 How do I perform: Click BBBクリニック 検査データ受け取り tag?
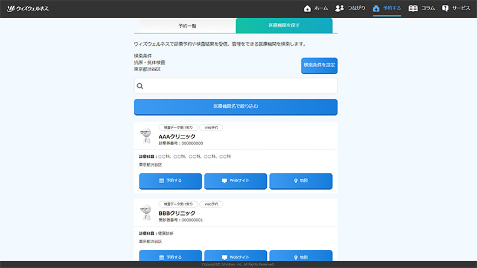pos(178,204)
